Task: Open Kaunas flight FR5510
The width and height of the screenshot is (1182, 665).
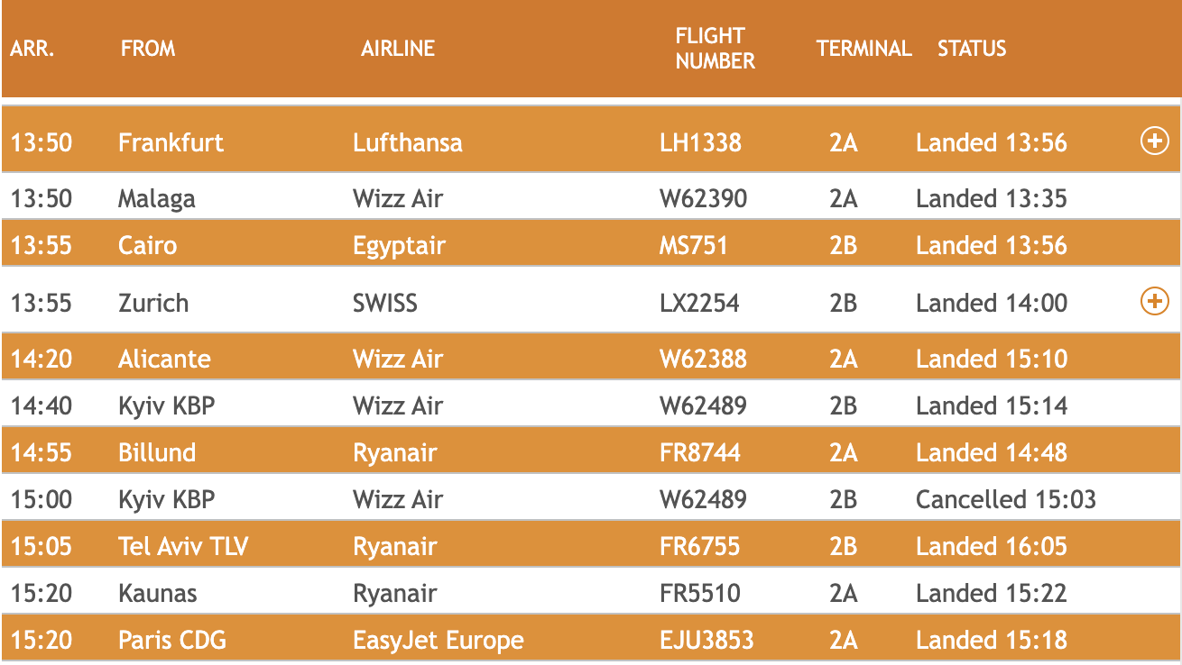Action: pos(591,593)
